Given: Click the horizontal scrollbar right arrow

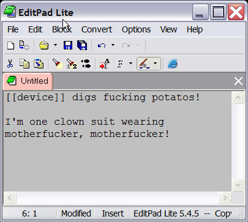Looking at the screenshot, I should click(225, 198).
